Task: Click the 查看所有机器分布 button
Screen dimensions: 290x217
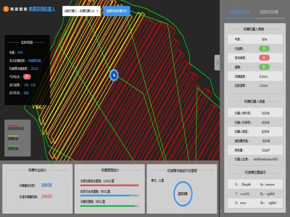Action: [117, 11]
